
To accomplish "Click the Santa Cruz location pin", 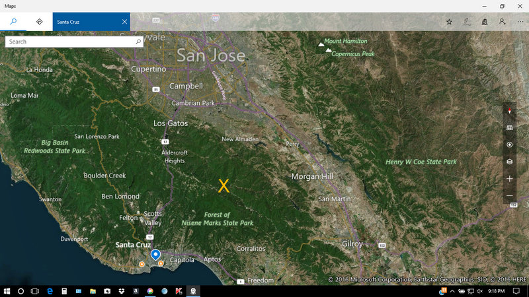I will point(155,255).
